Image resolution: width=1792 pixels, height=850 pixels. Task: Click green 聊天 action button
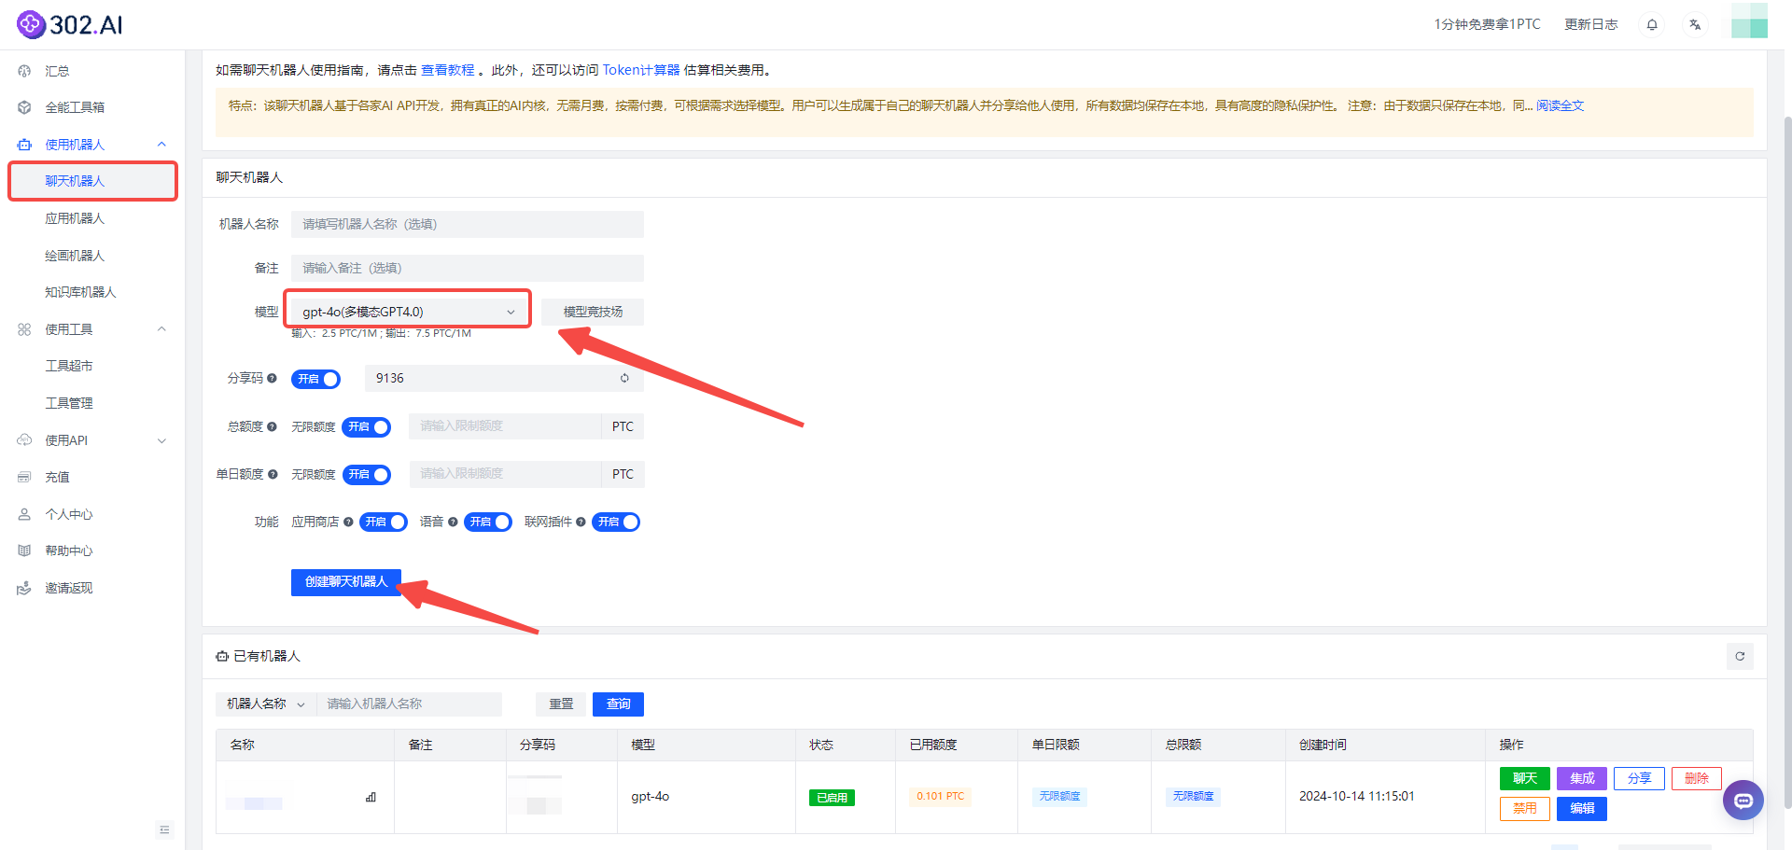coord(1525,778)
